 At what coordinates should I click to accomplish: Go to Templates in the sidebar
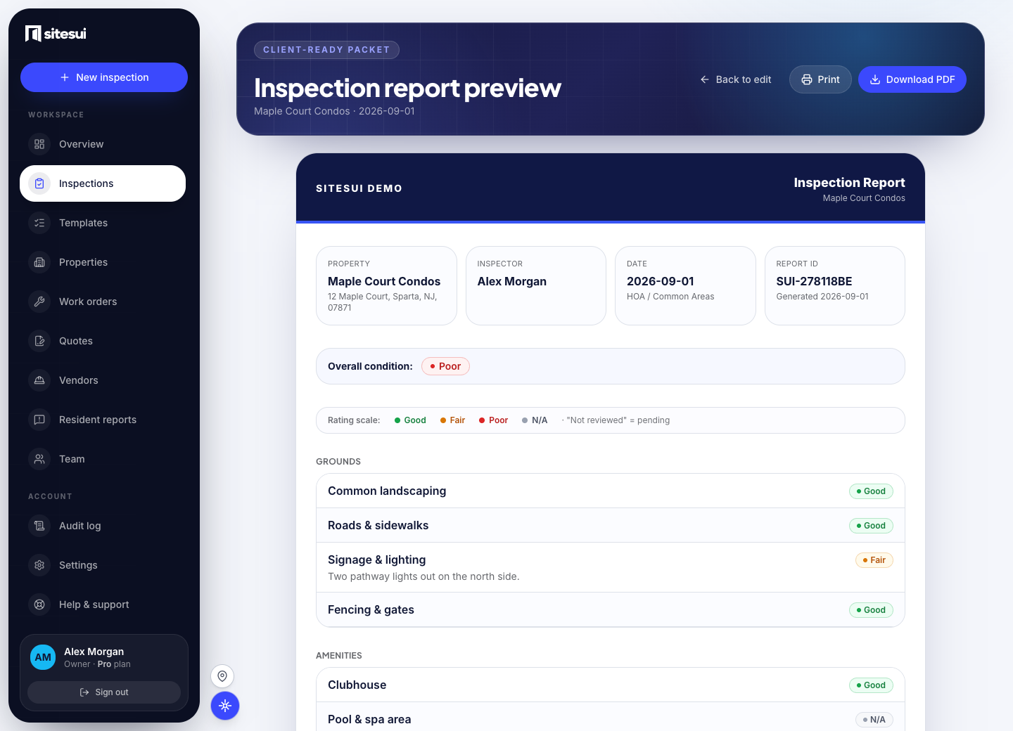coord(103,223)
